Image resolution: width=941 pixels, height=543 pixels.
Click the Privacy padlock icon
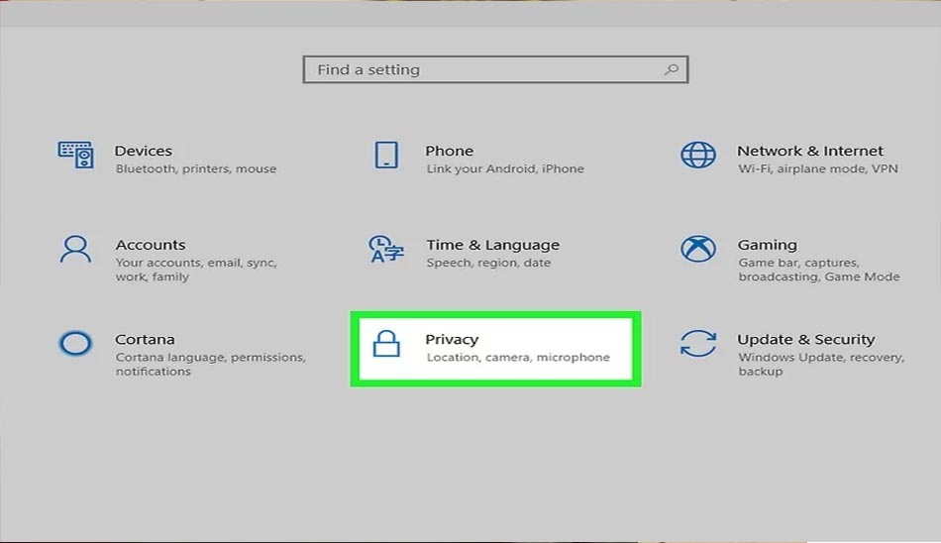[x=386, y=344]
